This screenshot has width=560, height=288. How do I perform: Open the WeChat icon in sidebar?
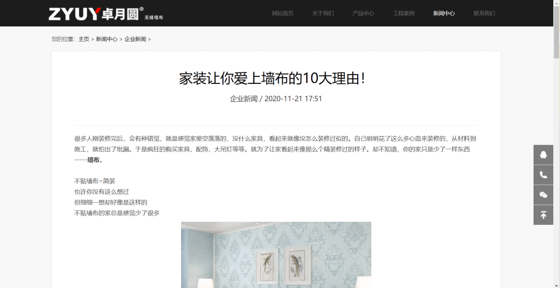[543, 194]
